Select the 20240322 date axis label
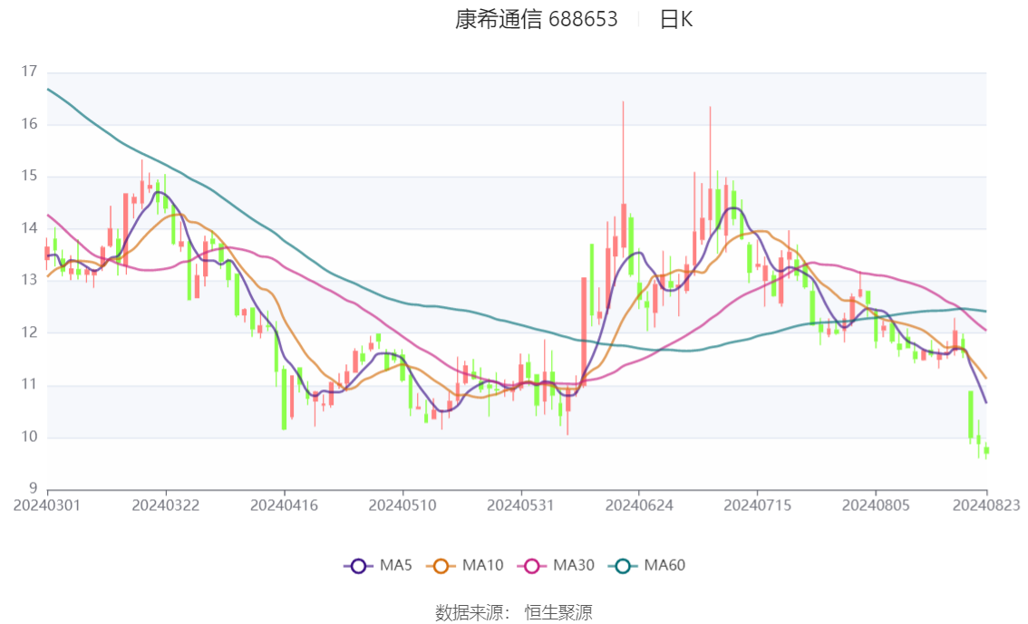The height and width of the screenshot is (624, 1028). pyautogui.click(x=166, y=505)
